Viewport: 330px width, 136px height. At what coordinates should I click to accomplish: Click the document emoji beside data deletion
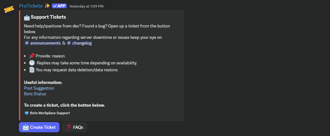32,70
